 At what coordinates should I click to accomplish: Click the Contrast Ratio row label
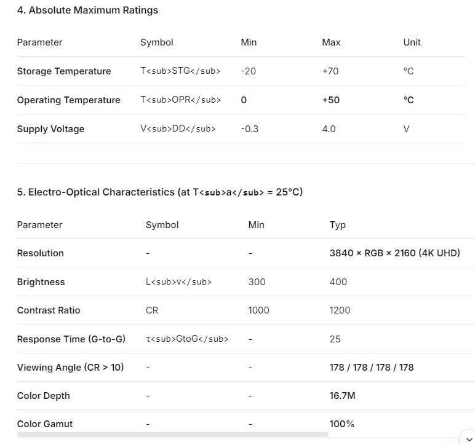tap(49, 310)
